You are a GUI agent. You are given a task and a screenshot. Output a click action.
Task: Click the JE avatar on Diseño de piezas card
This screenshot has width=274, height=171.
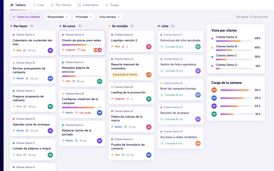(100, 50)
